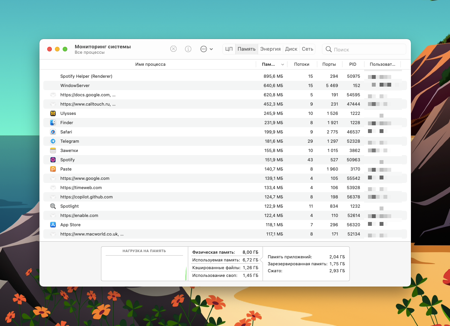Screen dimensions: 450x326
Task: Click the Используемая память 6,72 ГБ row
Action: click(x=225, y=260)
